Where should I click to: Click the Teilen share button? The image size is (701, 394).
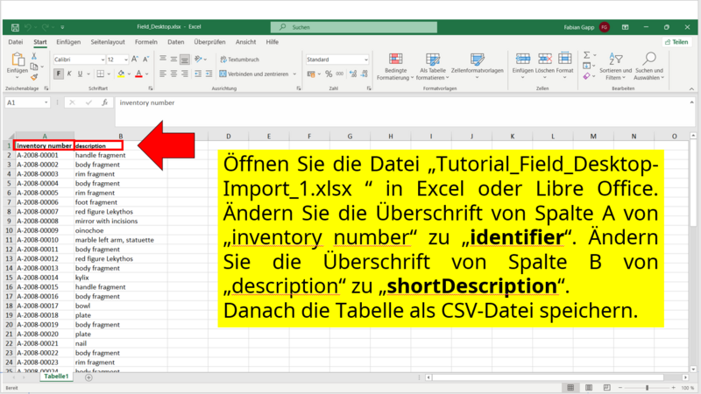(x=674, y=42)
